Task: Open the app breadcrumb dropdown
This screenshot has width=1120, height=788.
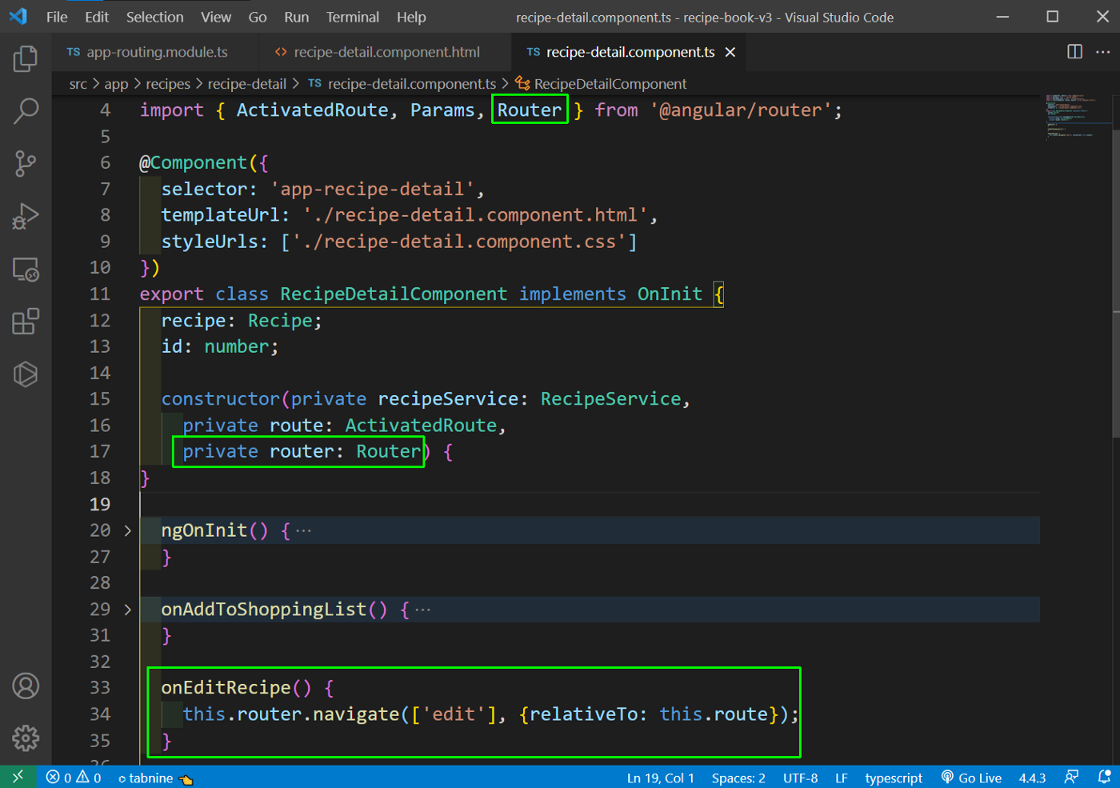Action: [116, 84]
